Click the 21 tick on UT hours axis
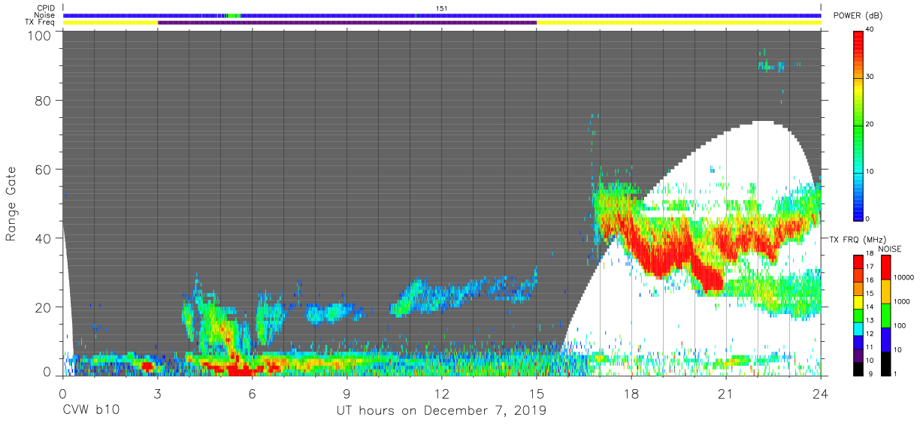923x426 pixels. 726,393
